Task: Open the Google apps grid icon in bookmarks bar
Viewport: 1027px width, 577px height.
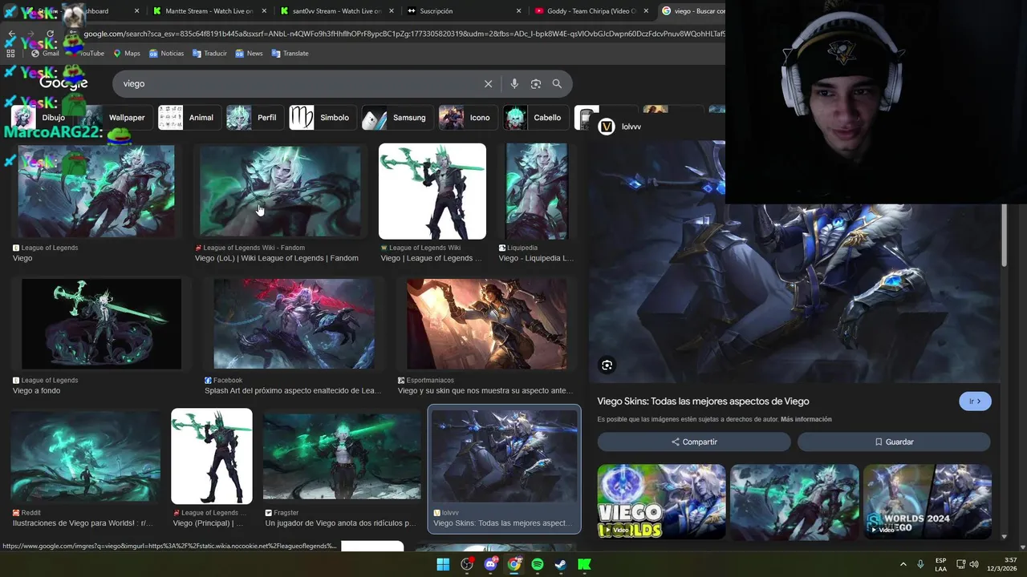Action: coord(10,53)
